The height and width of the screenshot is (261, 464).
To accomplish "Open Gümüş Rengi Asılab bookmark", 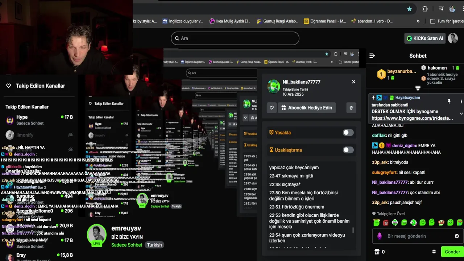I will (x=277, y=21).
